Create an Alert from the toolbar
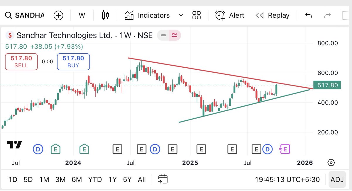The height and width of the screenshot is (191, 352). tap(229, 15)
